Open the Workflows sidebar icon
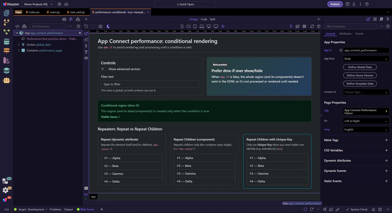The width and height of the screenshot is (392, 213). [x=7, y=32]
